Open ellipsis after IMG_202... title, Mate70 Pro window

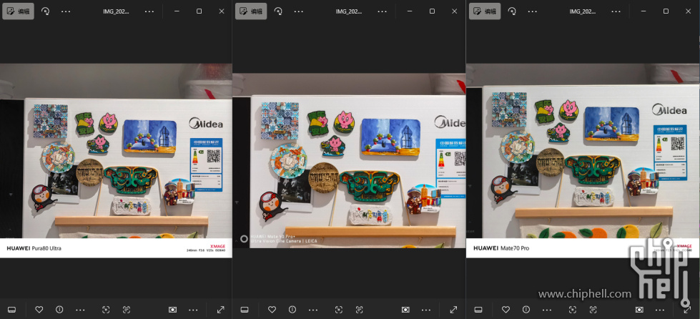click(616, 11)
